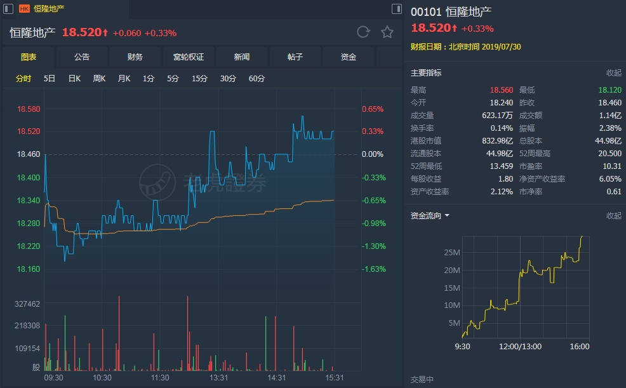Screen dimensions: 626x388
Task: Click the 52周最高 value 20.500
Action: (x=609, y=153)
